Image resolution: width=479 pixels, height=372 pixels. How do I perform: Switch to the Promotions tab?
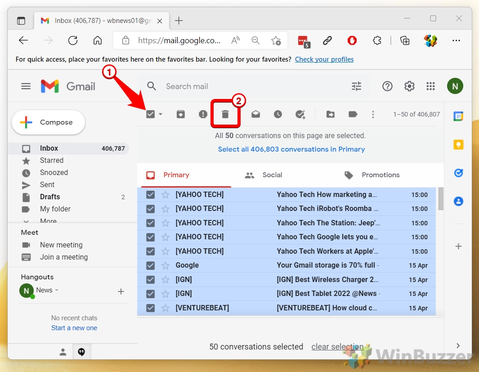pyautogui.click(x=381, y=175)
